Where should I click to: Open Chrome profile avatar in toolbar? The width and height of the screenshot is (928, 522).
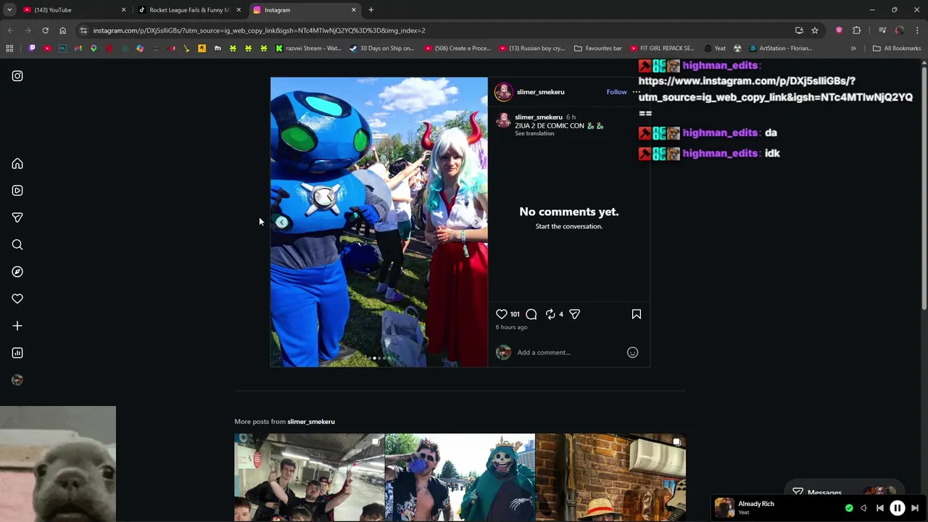click(900, 30)
